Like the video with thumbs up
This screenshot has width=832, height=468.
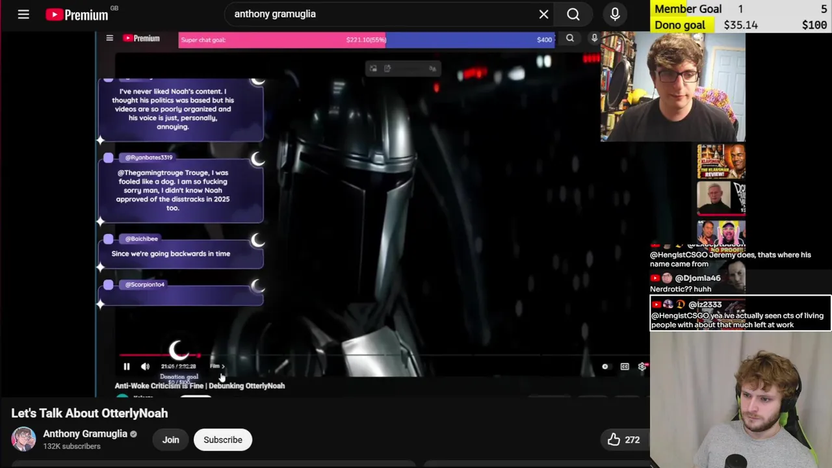[x=614, y=439]
